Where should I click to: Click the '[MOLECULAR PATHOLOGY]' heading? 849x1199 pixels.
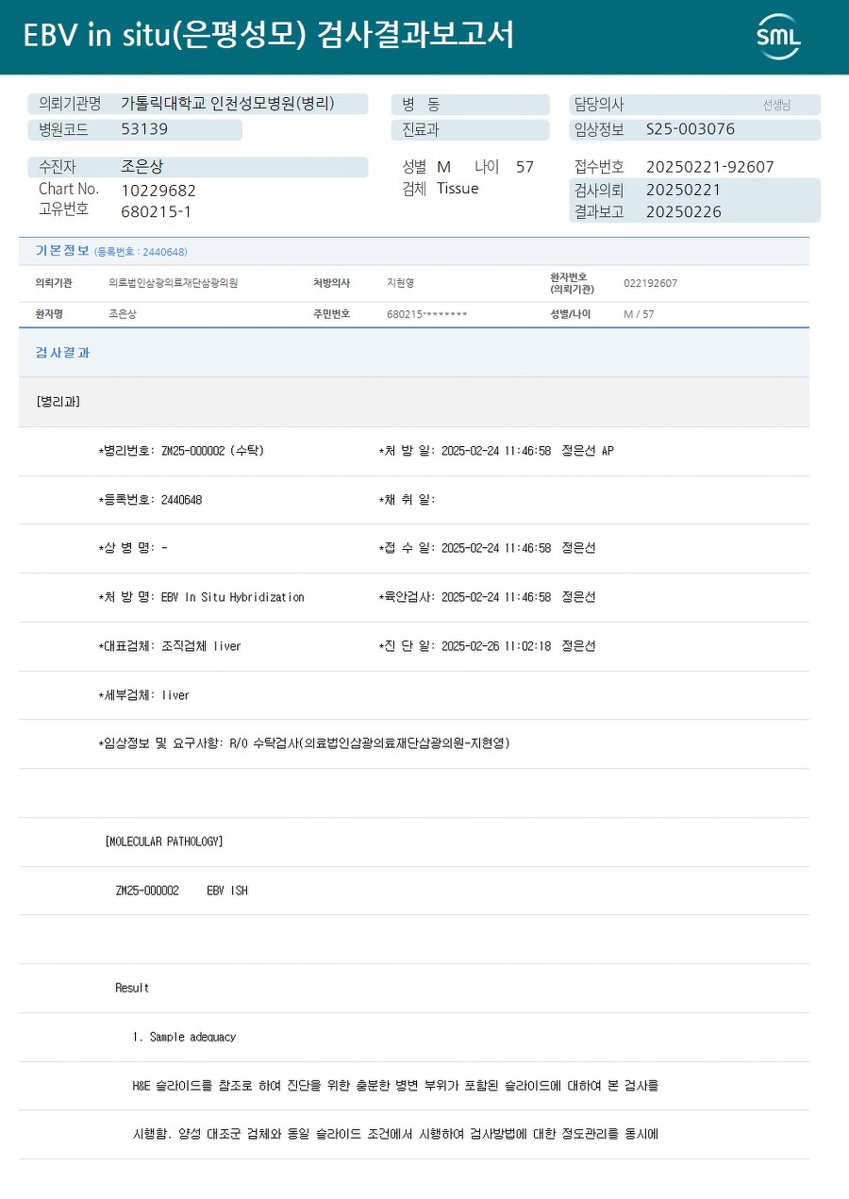[164, 841]
